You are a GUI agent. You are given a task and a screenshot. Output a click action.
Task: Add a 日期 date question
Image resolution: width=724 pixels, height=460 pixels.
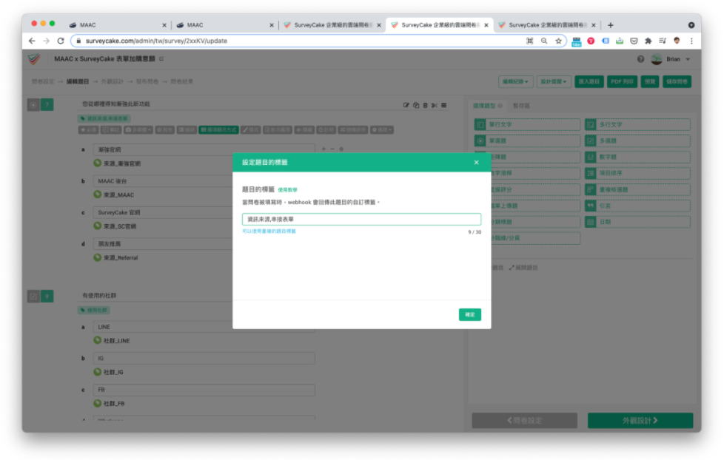coord(637,222)
